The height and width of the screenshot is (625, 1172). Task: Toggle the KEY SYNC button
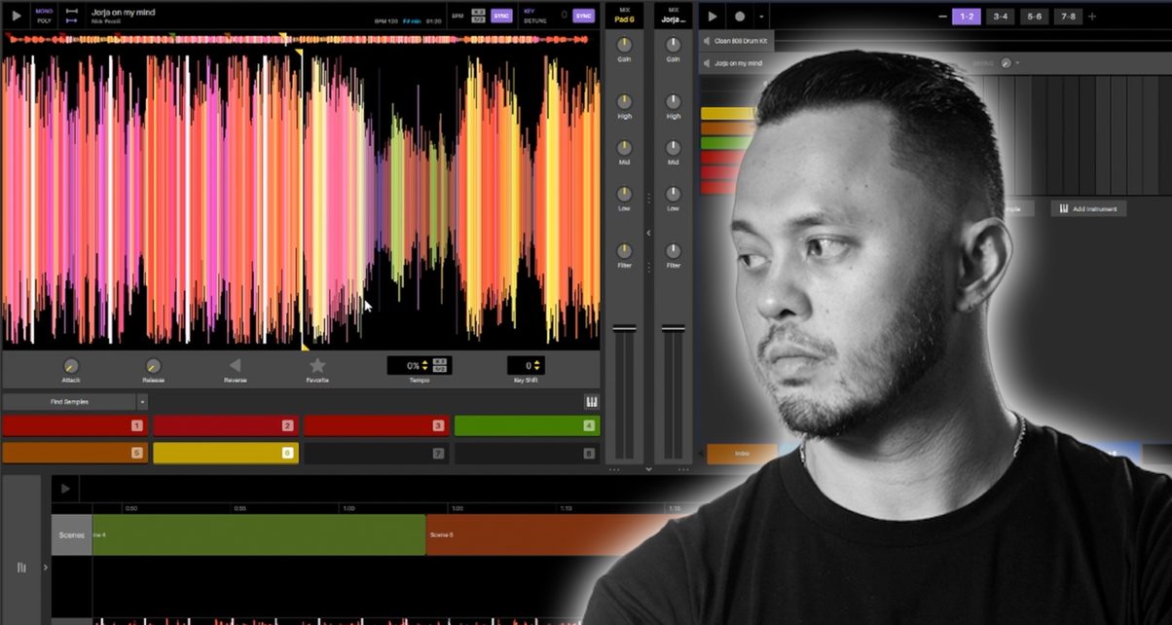(583, 17)
